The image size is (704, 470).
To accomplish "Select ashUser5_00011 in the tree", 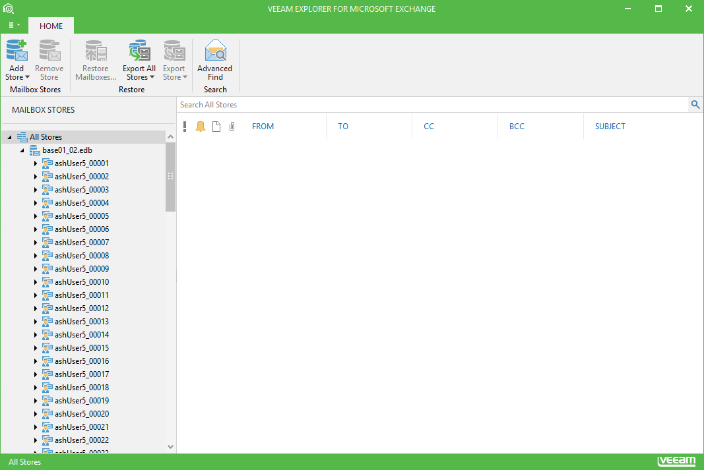I will [82, 295].
